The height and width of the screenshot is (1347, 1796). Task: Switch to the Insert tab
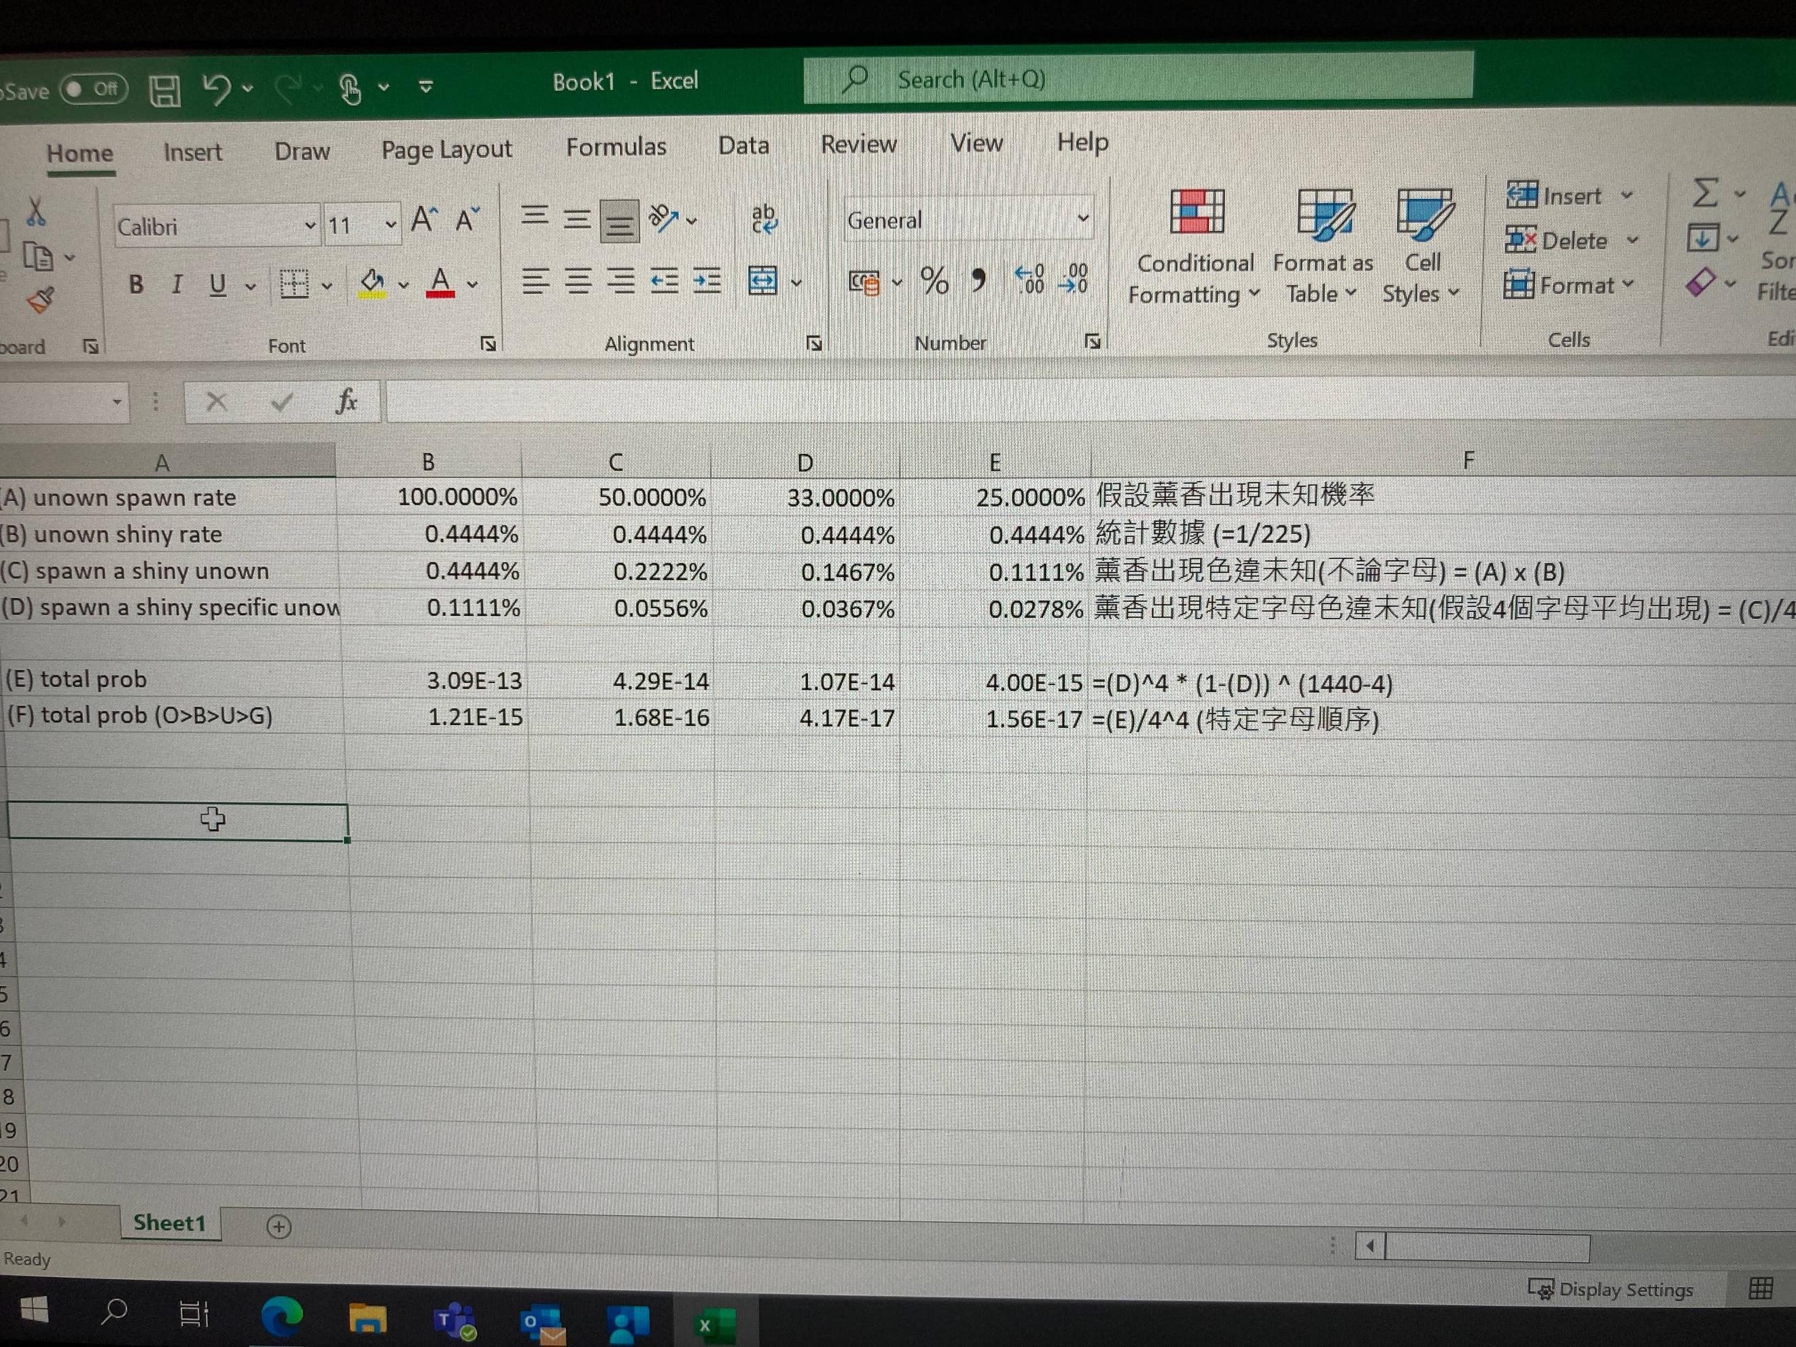[192, 152]
